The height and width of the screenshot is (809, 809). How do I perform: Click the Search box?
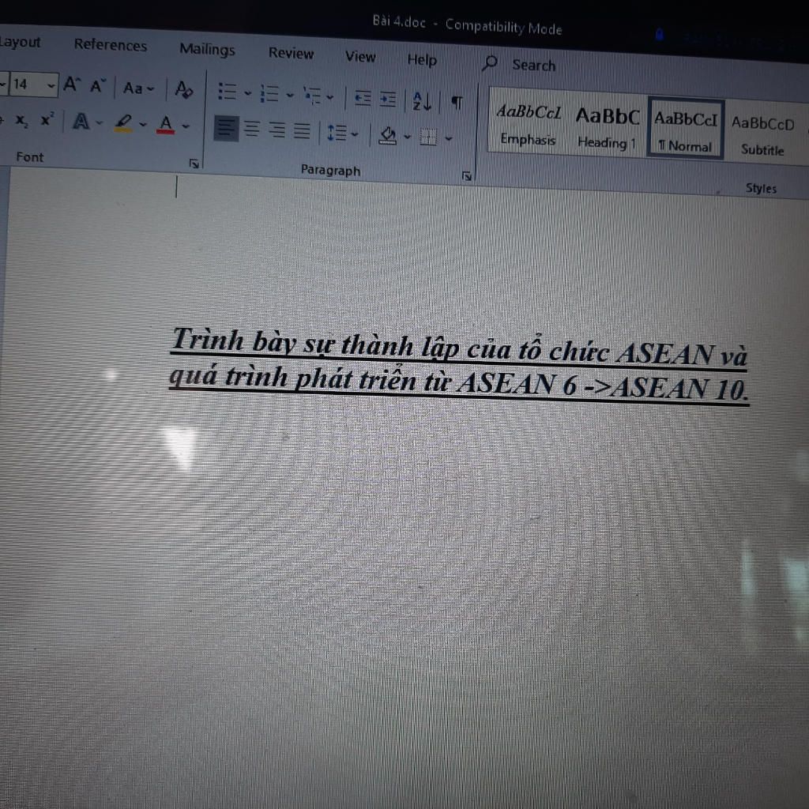pos(533,65)
